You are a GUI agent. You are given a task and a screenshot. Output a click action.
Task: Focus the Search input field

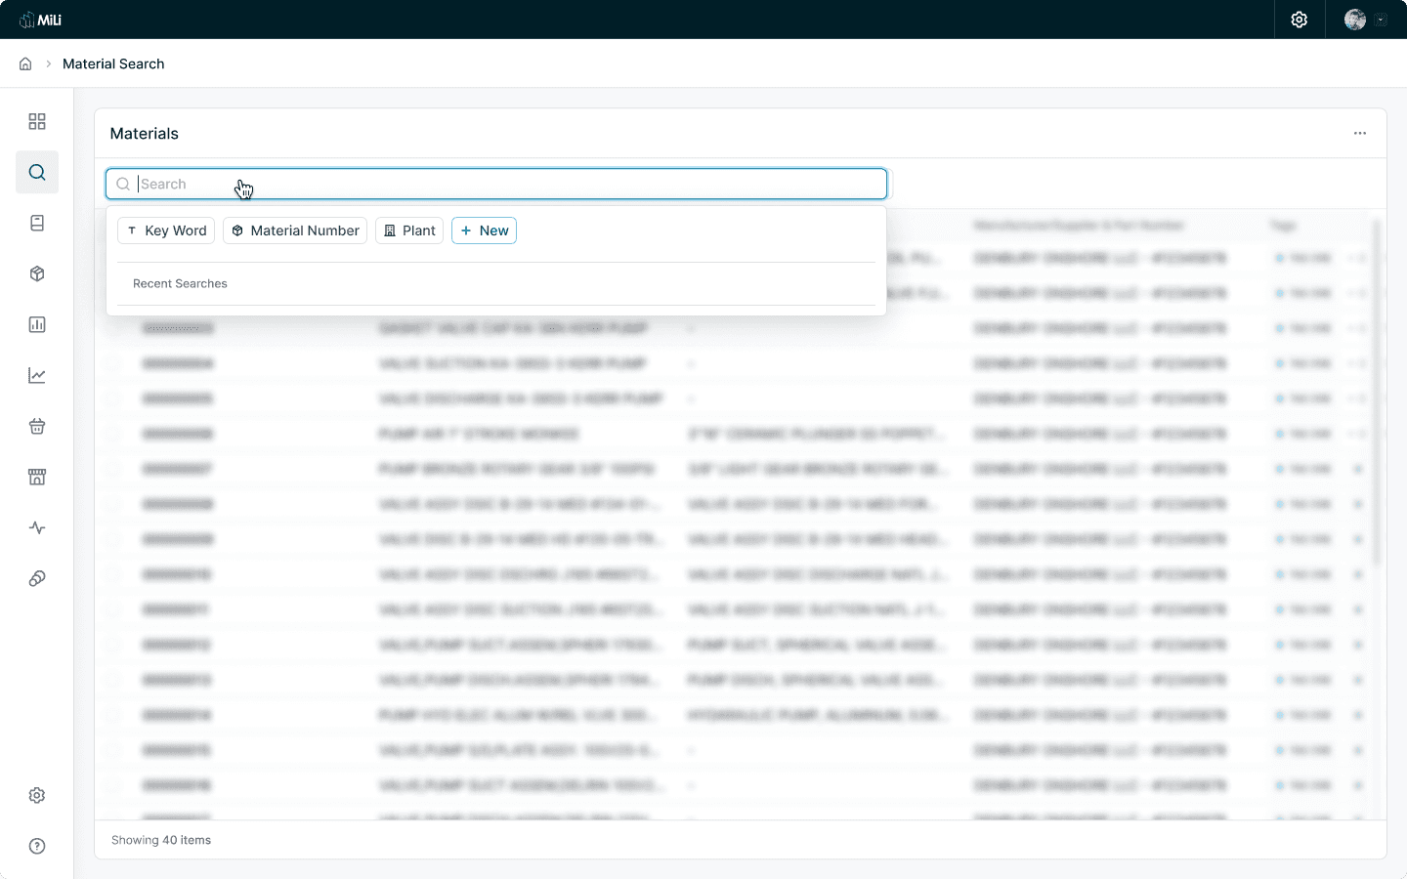pyautogui.click(x=496, y=184)
